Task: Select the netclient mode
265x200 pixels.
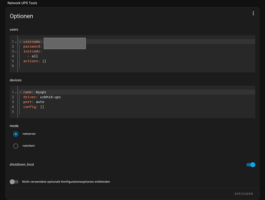Action: (x=16, y=146)
